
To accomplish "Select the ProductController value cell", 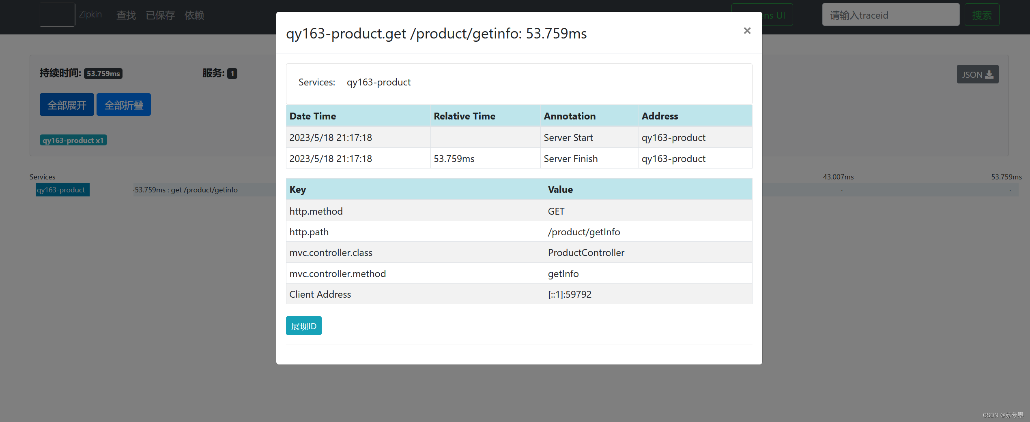I will pos(648,252).
